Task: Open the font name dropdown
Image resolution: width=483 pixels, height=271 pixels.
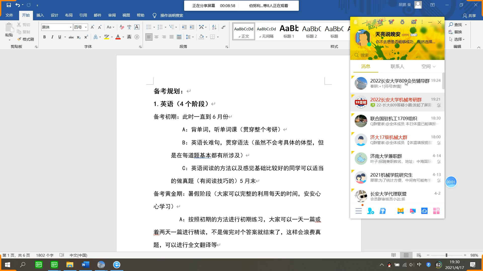Action: tap(71, 27)
